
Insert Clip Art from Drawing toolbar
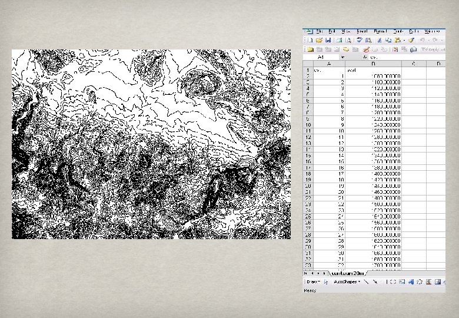428,282
